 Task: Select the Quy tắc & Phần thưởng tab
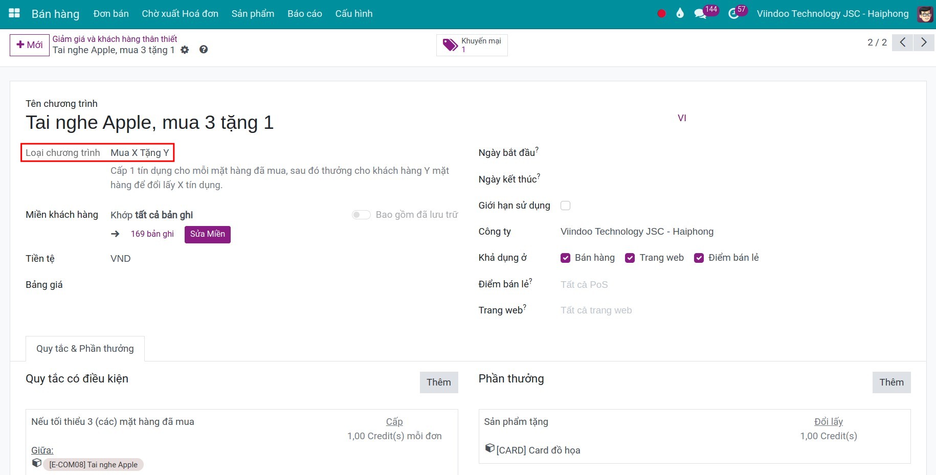coord(85,349)
